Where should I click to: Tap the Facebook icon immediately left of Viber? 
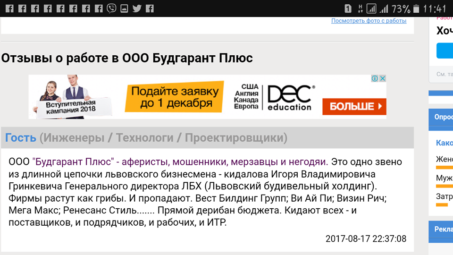pos(99,8)
